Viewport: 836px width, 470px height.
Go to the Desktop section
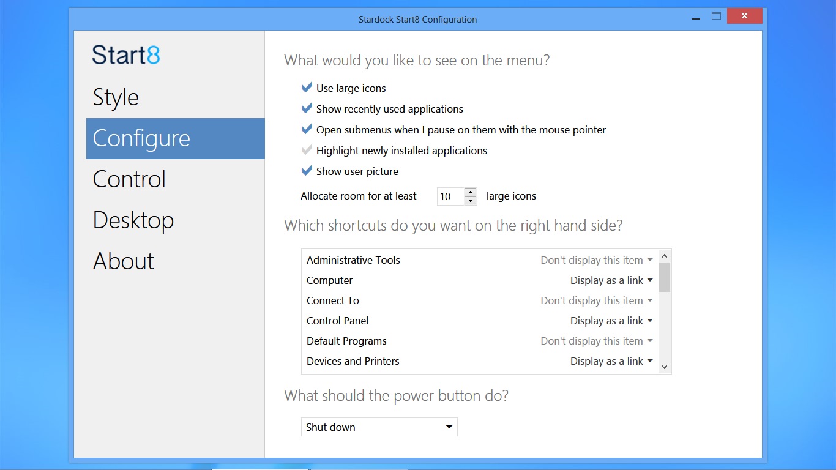[133, 220]
